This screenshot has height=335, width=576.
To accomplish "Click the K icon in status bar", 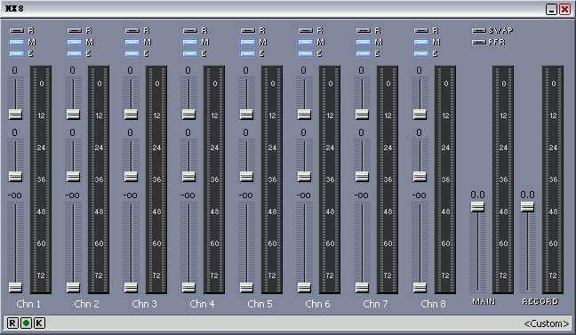I will point(39,323).
